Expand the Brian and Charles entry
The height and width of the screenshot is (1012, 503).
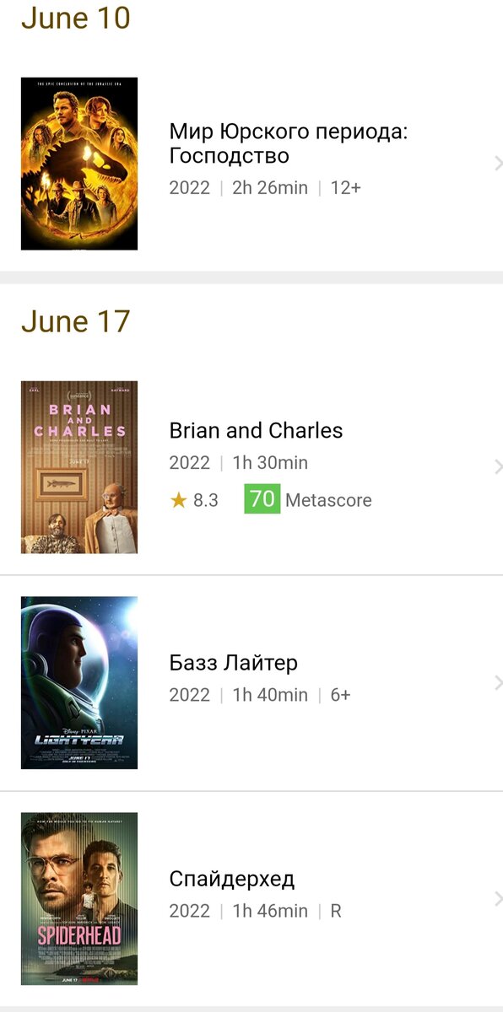coord(496,467)
